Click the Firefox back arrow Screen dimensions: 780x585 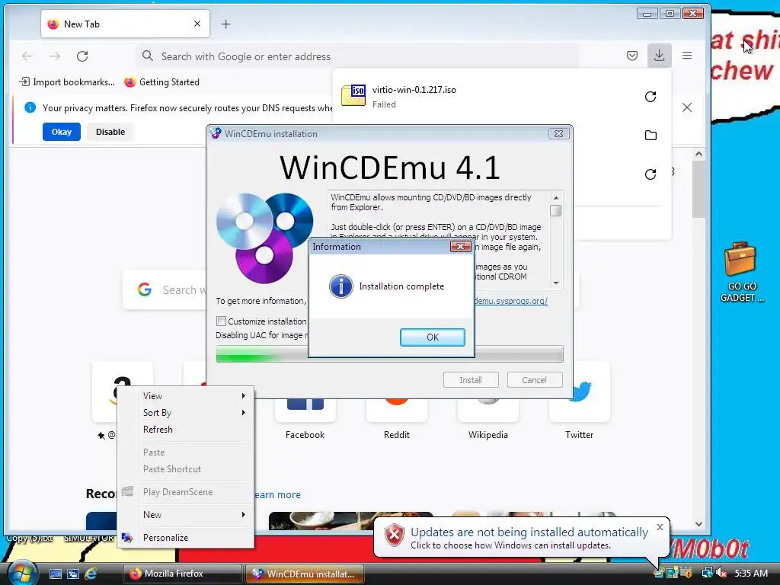point(27,56)
